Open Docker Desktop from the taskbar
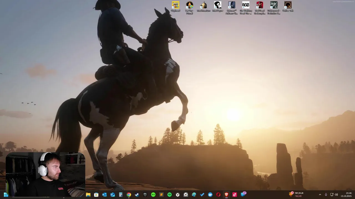Image resolution: width=355 pixels, height=199 pixels. coord(210,195)
